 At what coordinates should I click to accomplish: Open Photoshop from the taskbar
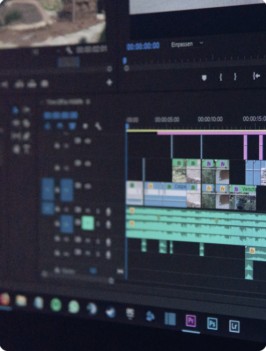[212, 324]
